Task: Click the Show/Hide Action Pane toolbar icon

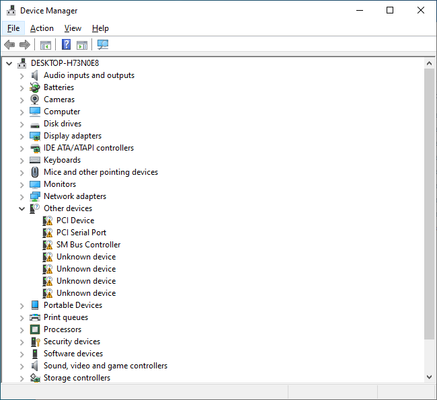Action: [82, 44]
